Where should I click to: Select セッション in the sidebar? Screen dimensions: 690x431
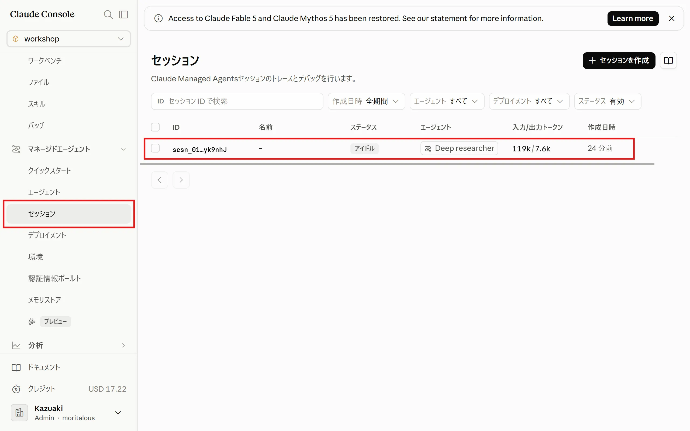coord(69,214)
